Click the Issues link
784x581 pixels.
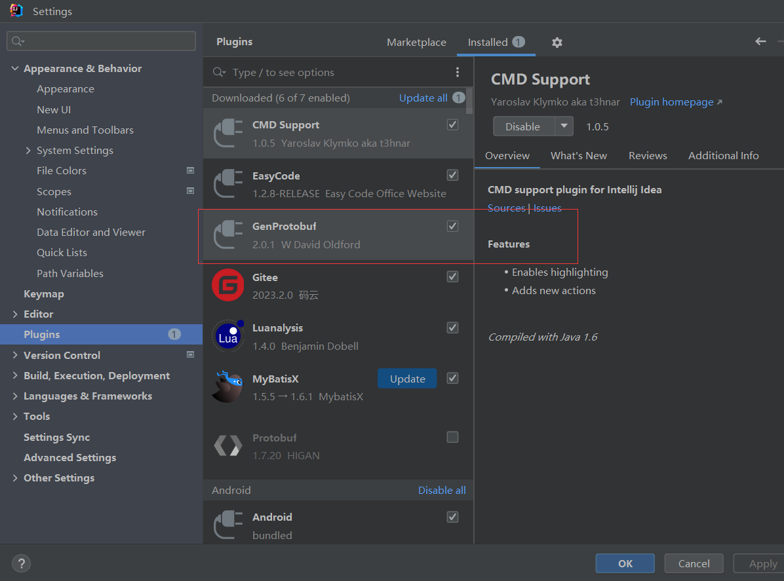(x=547, y=208)
